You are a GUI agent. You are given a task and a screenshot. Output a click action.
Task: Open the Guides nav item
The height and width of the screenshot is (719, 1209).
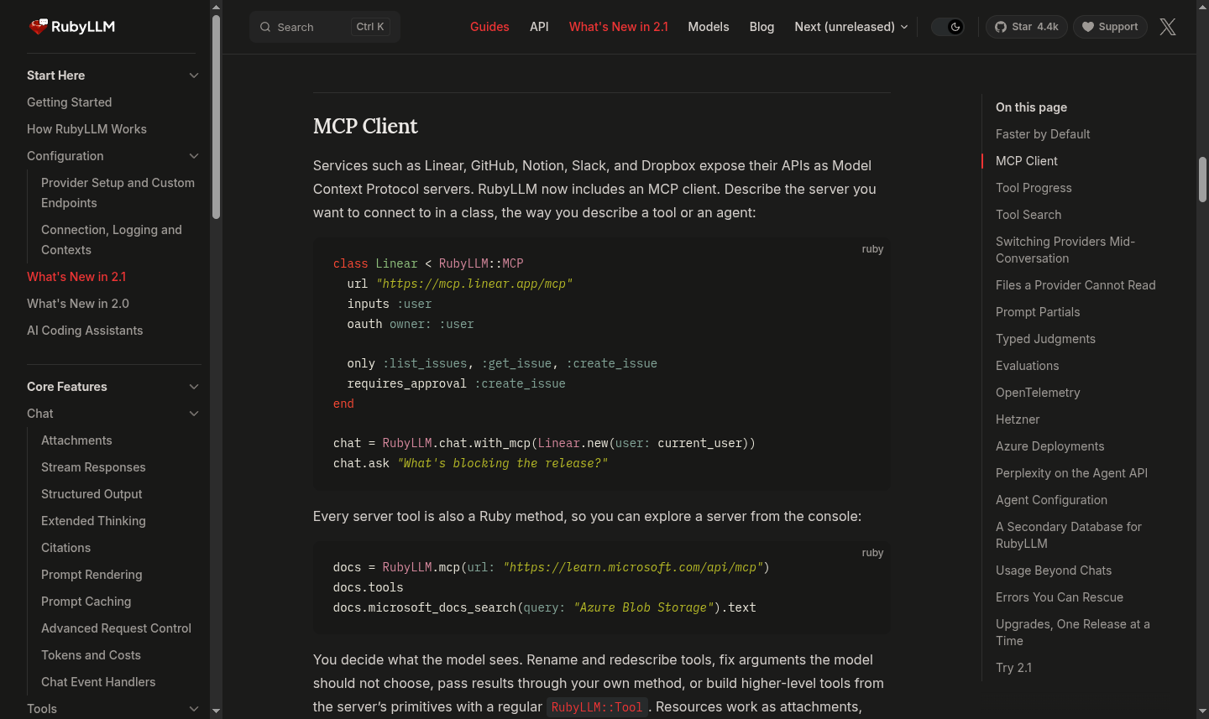[x=489, y=27]
